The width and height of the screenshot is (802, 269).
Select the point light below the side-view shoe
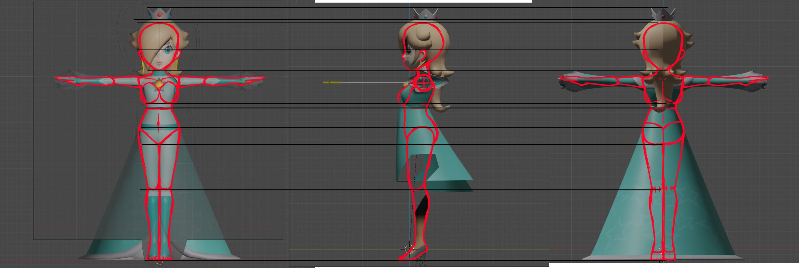click(420, 261)
